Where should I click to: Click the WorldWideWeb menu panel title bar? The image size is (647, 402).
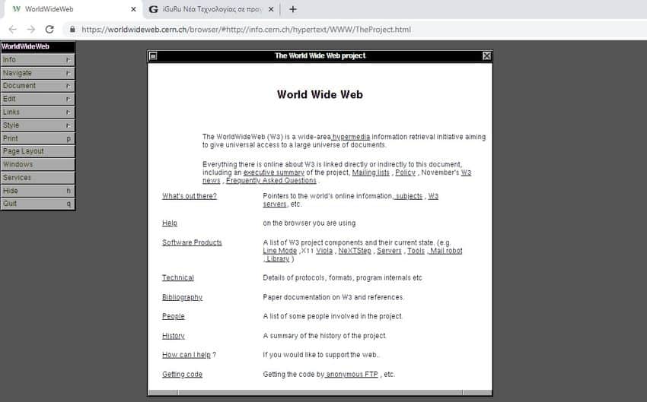point(37,46)
